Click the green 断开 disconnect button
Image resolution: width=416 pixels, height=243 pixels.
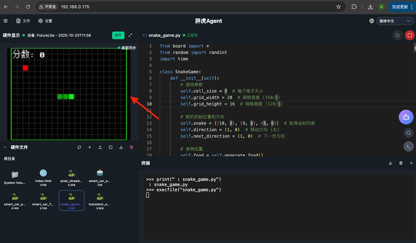pos(118,35)
